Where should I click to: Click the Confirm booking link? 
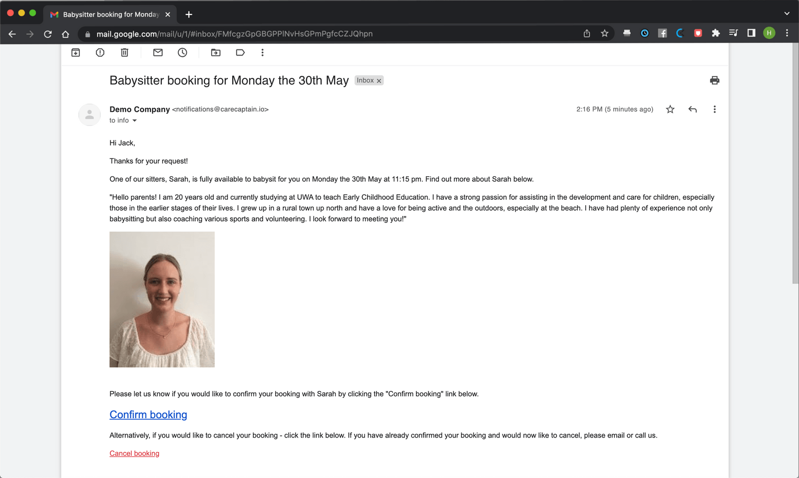pyautogui.click(x=148, y=415)
